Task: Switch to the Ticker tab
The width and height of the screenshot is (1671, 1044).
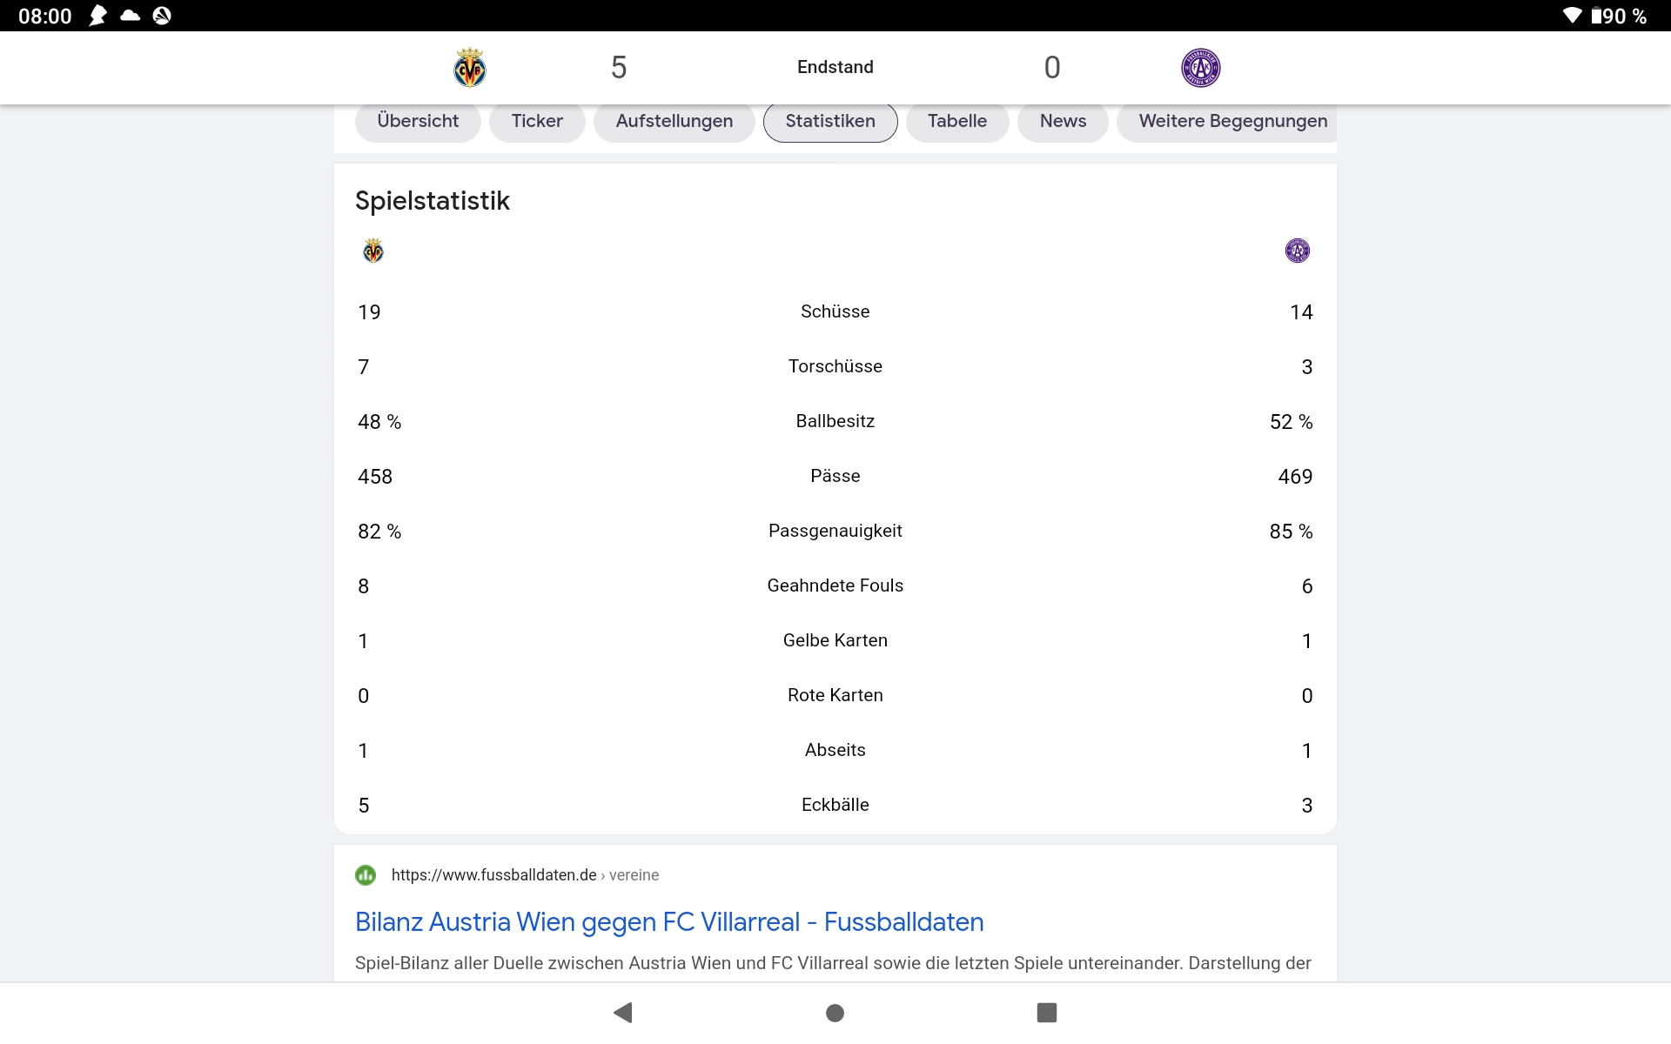Action: pyautogui.click(x=537, y=121)
